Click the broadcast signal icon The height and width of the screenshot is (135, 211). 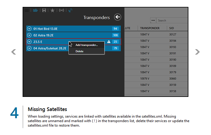[x=61, y=10]
